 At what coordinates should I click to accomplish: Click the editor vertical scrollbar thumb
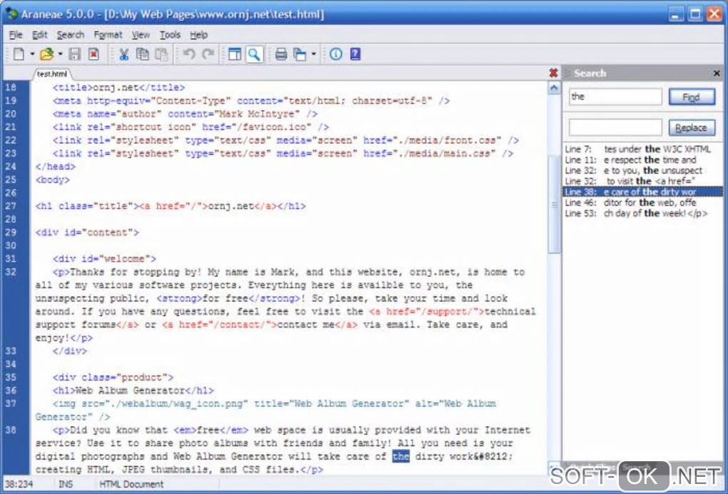point(554,204)
